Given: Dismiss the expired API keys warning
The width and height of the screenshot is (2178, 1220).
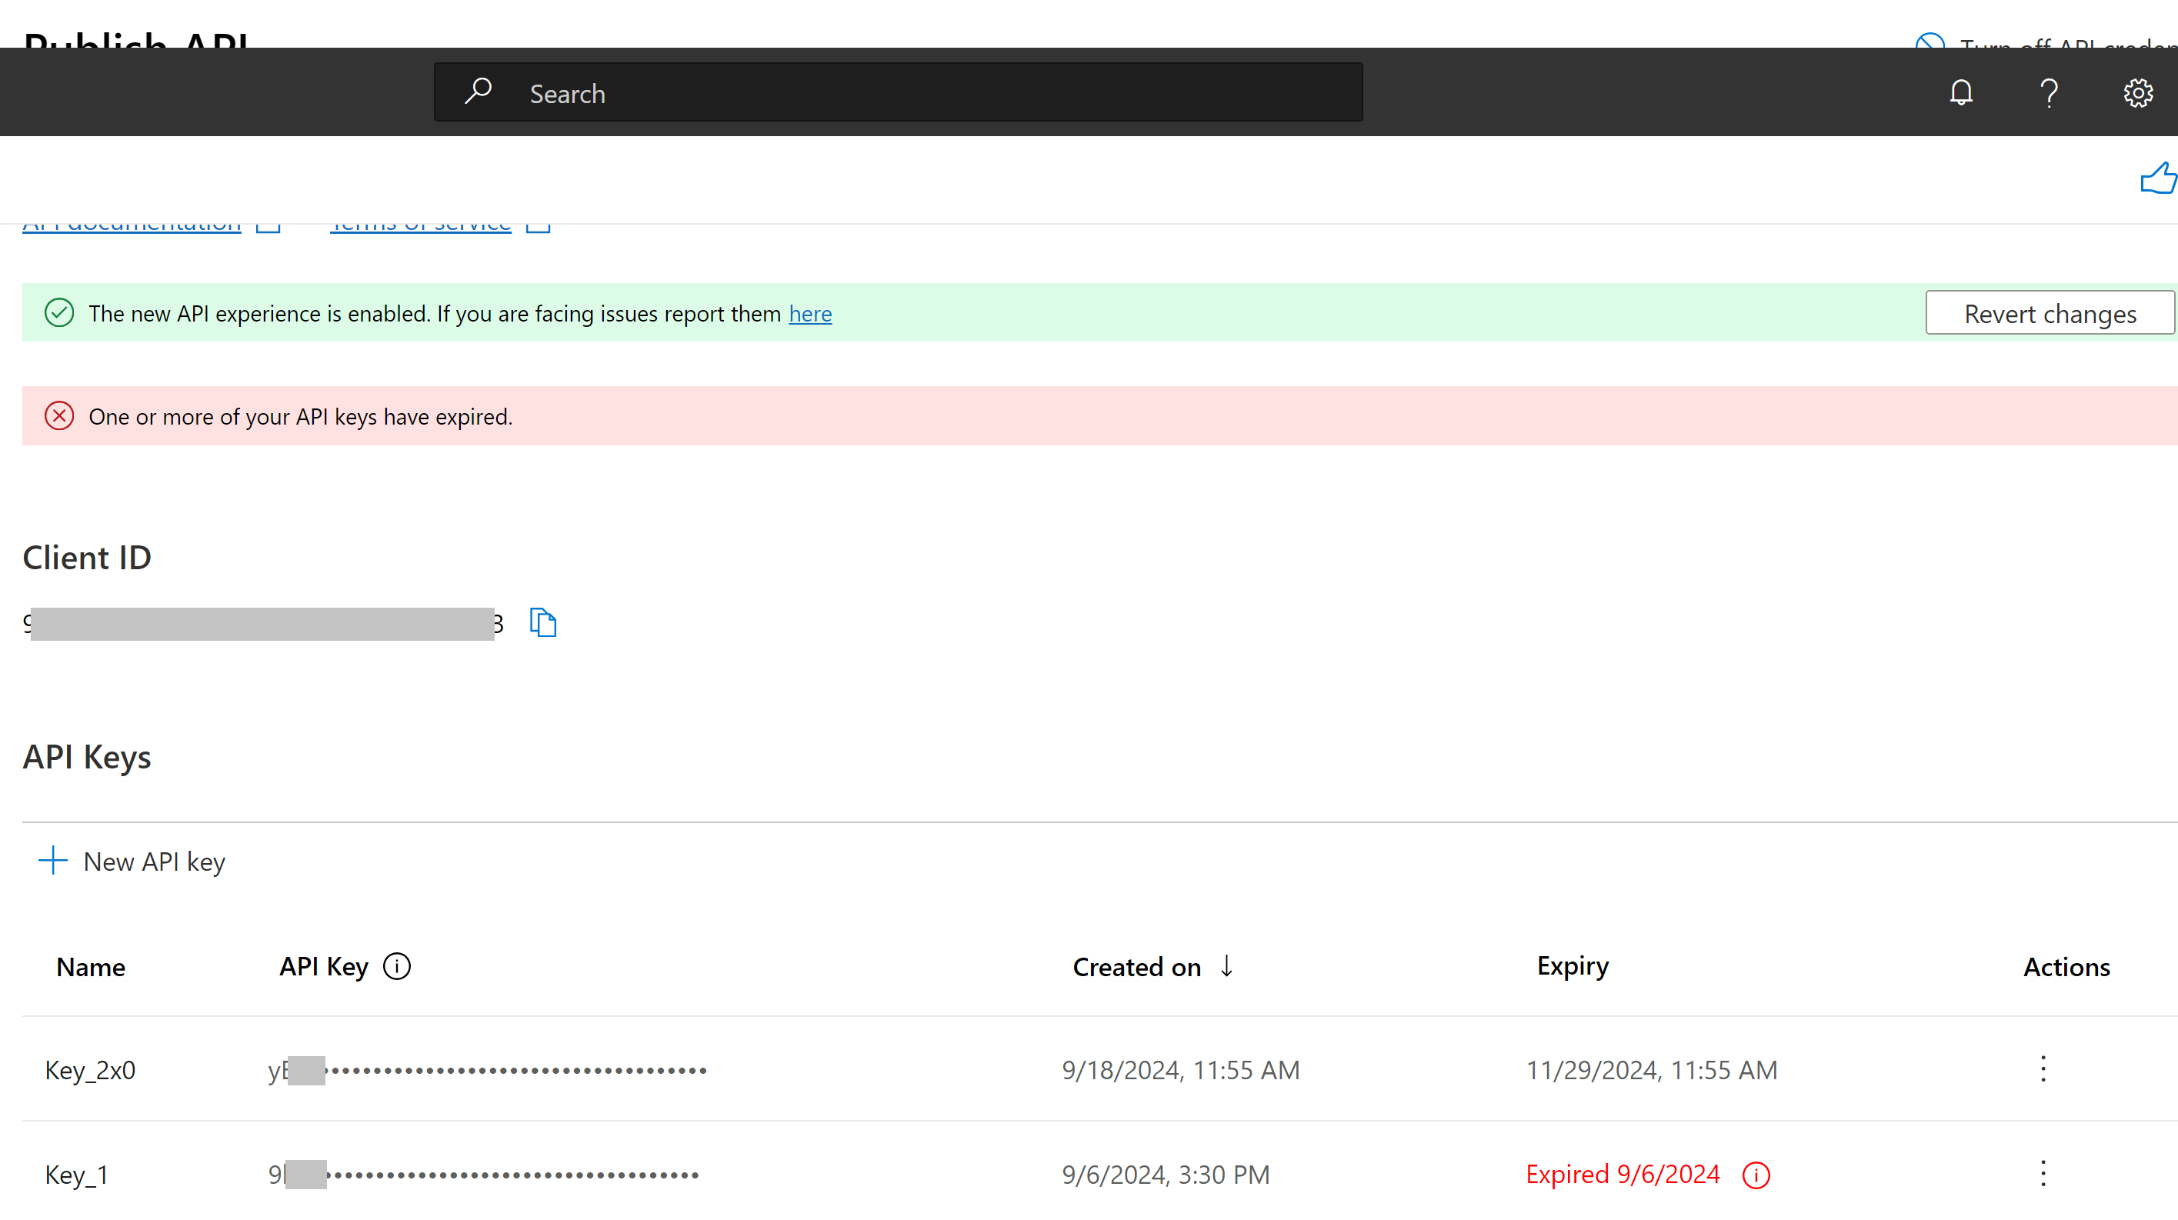Looking at the screenshot, I should point(57,415).
